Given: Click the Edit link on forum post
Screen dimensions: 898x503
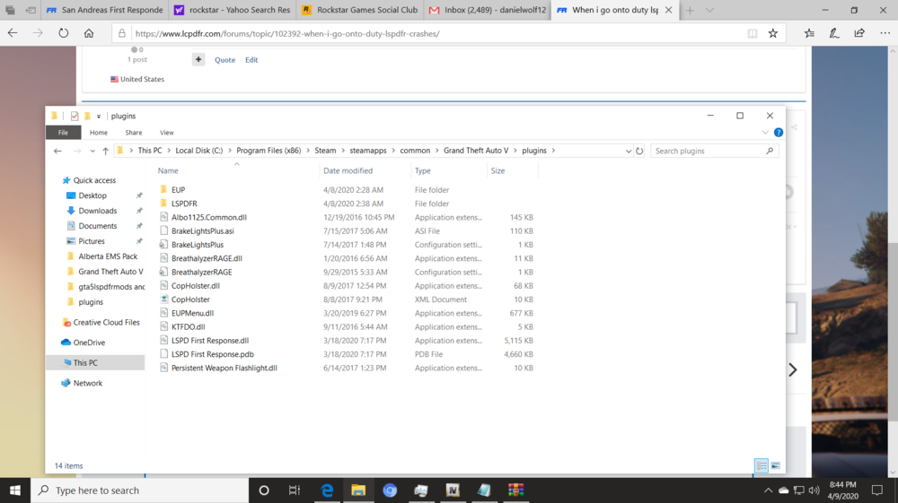Looking at the screenshot, I should pos(251,59).
